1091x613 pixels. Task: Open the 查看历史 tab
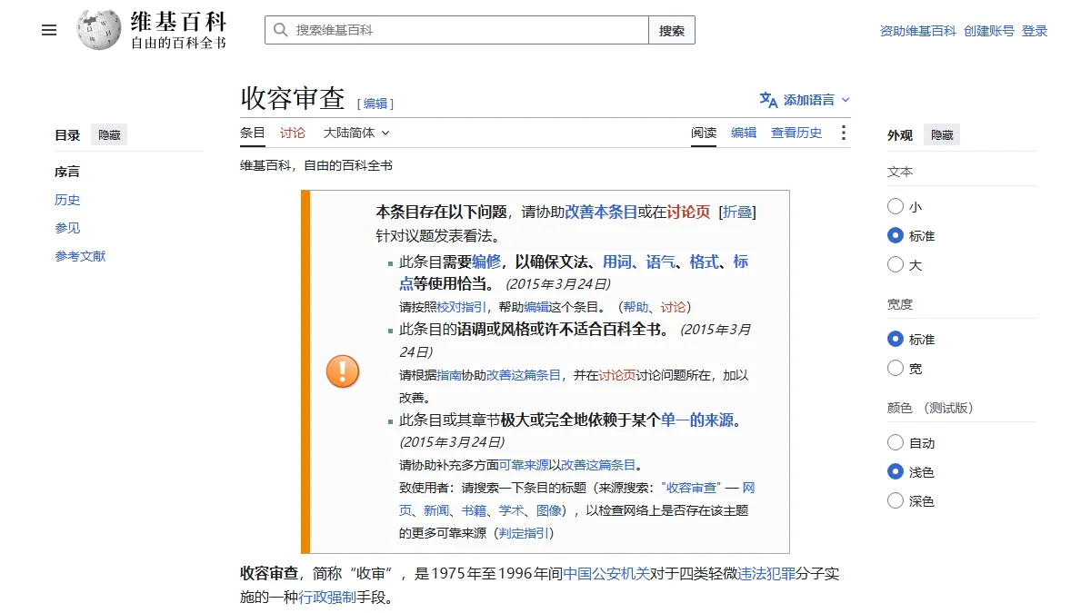pos(796,133)
